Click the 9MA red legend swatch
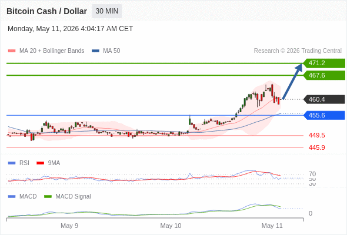Image resolution: width=347 pixels, height=235 pixels. 40,163
